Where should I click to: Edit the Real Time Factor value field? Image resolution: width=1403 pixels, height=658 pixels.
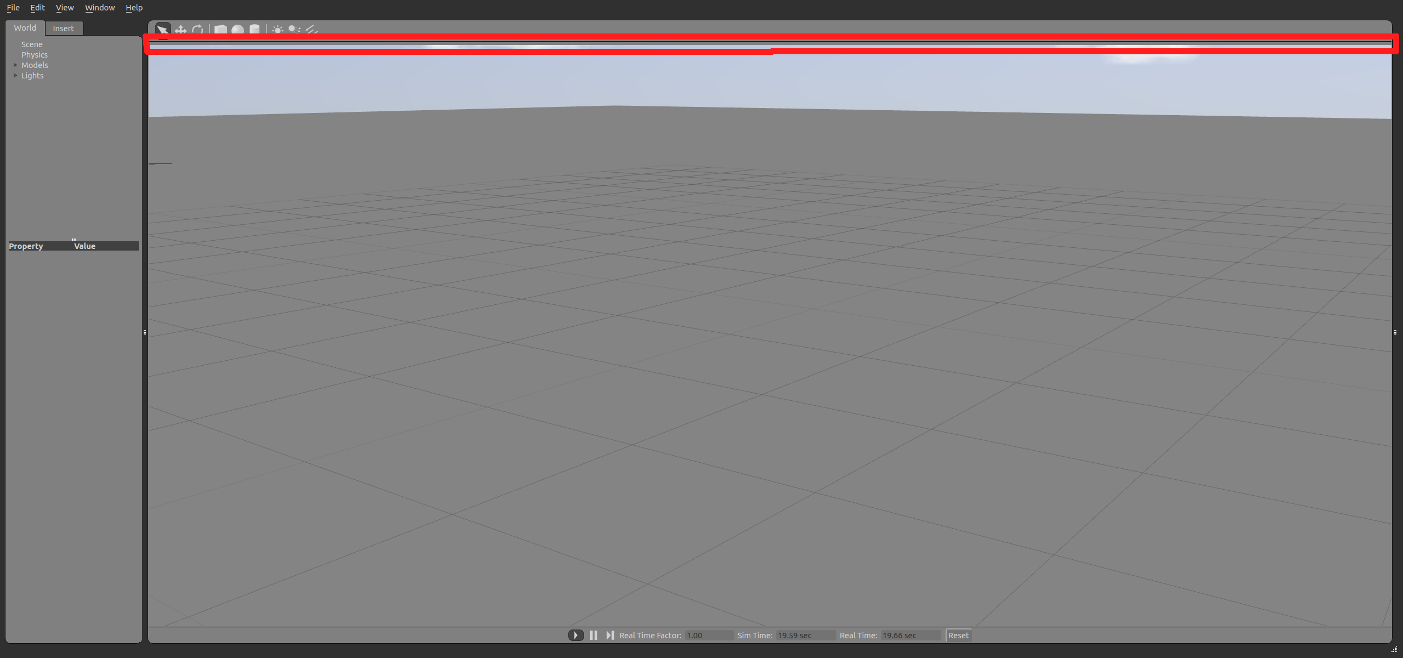(709, 635)
